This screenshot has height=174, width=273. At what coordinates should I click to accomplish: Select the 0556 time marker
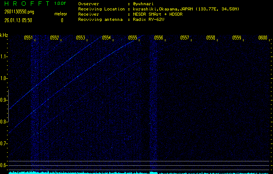[158, 38]
